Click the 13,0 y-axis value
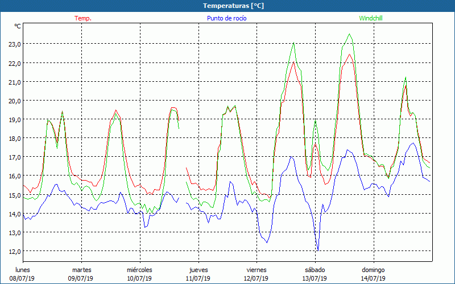The height and width of the screenshot is (284, 455). pyautogui.click(x=15, y=233)
